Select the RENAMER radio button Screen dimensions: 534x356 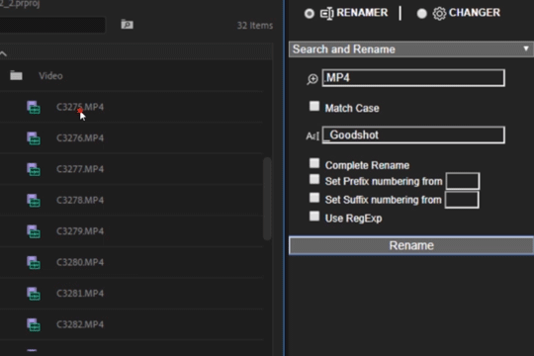(310, 14)
